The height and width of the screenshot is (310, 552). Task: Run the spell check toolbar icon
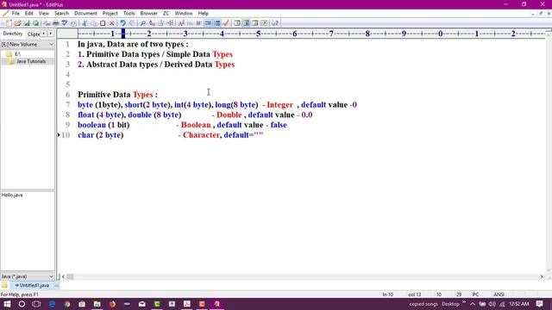[x=65, y=23]
